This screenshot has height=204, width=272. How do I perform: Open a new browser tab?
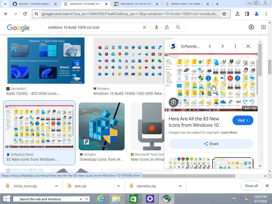[217, 4]
